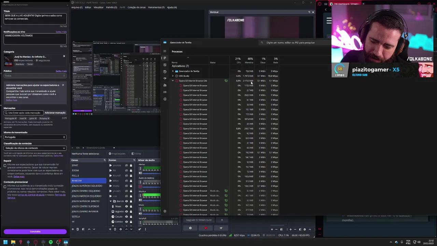The width and height of the screenshot is (437, 246).
Task: Open Task Manager Details sidebar icon
Action: click(165, 92)
